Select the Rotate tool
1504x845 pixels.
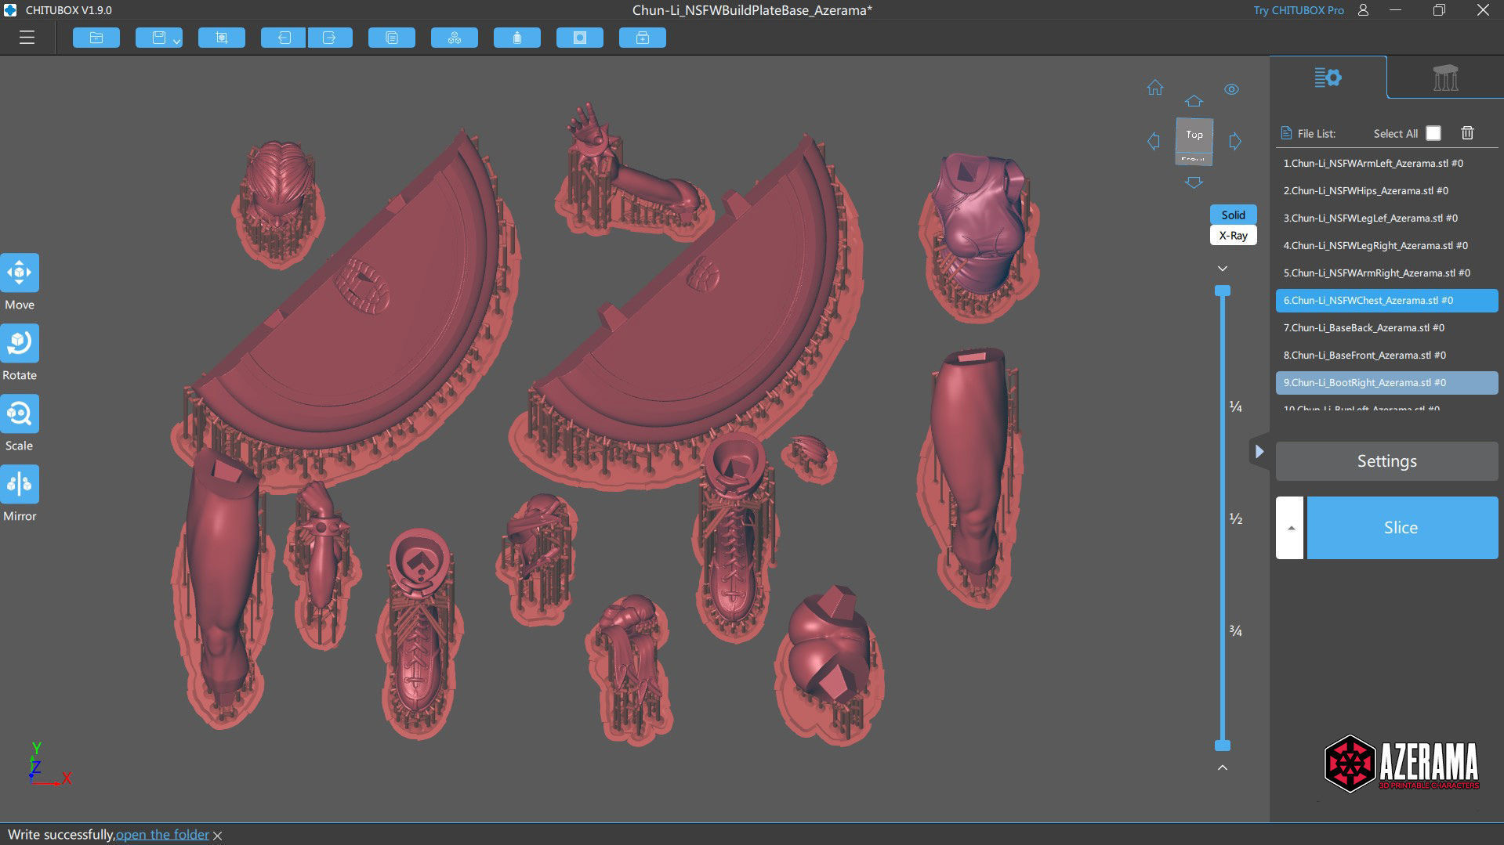click(x=20, y=344)
